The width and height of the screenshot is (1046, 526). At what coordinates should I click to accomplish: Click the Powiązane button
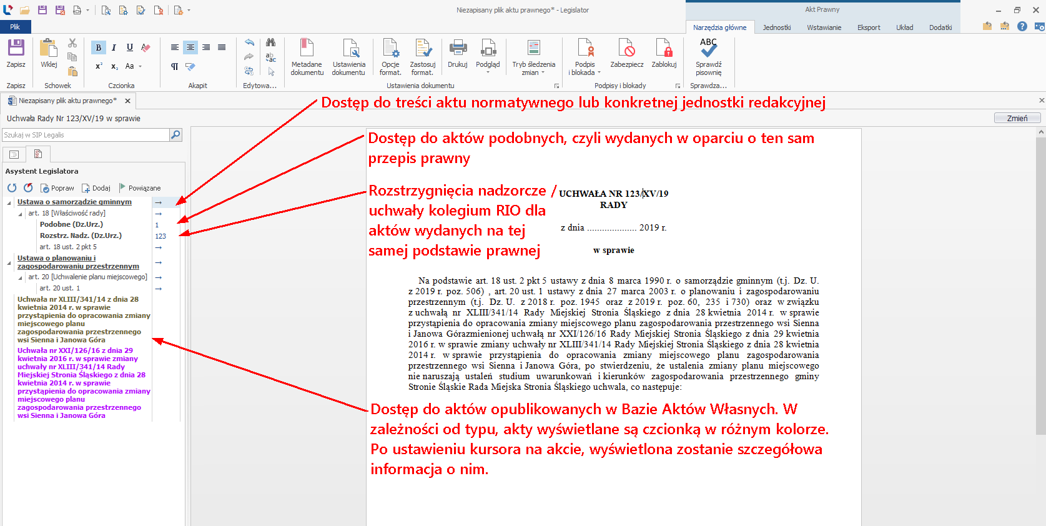[x=140, y=188]
